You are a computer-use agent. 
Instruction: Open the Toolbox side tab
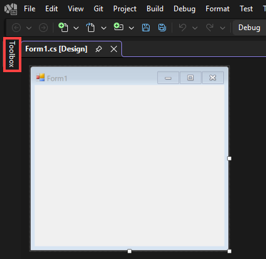pos(12,55)
